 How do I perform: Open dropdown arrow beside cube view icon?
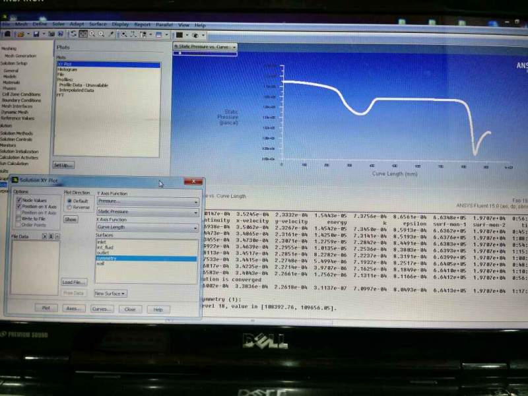tap(203, 36)
